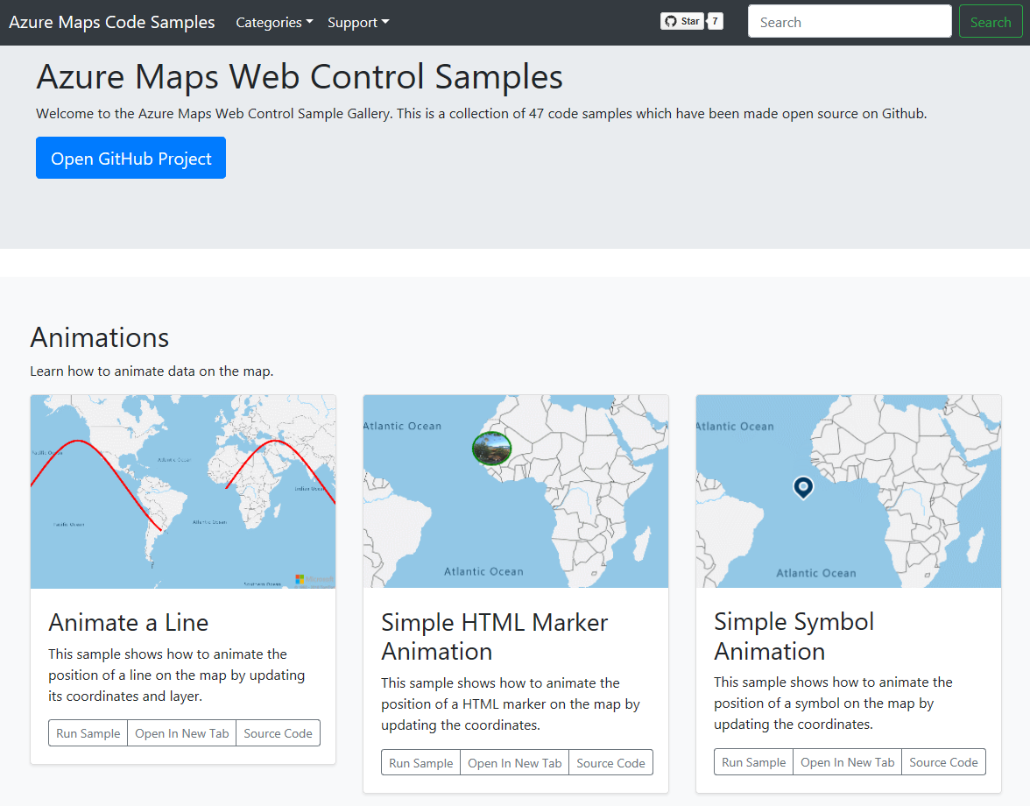The image size is (1030, 806).
Task: Open the Simple Symbol Animation map thumbnail
Action: 849,491
